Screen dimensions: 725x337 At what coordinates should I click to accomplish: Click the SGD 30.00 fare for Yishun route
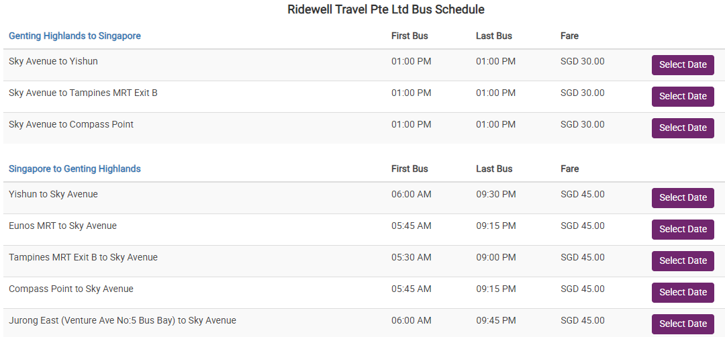[x=582, y=61]
